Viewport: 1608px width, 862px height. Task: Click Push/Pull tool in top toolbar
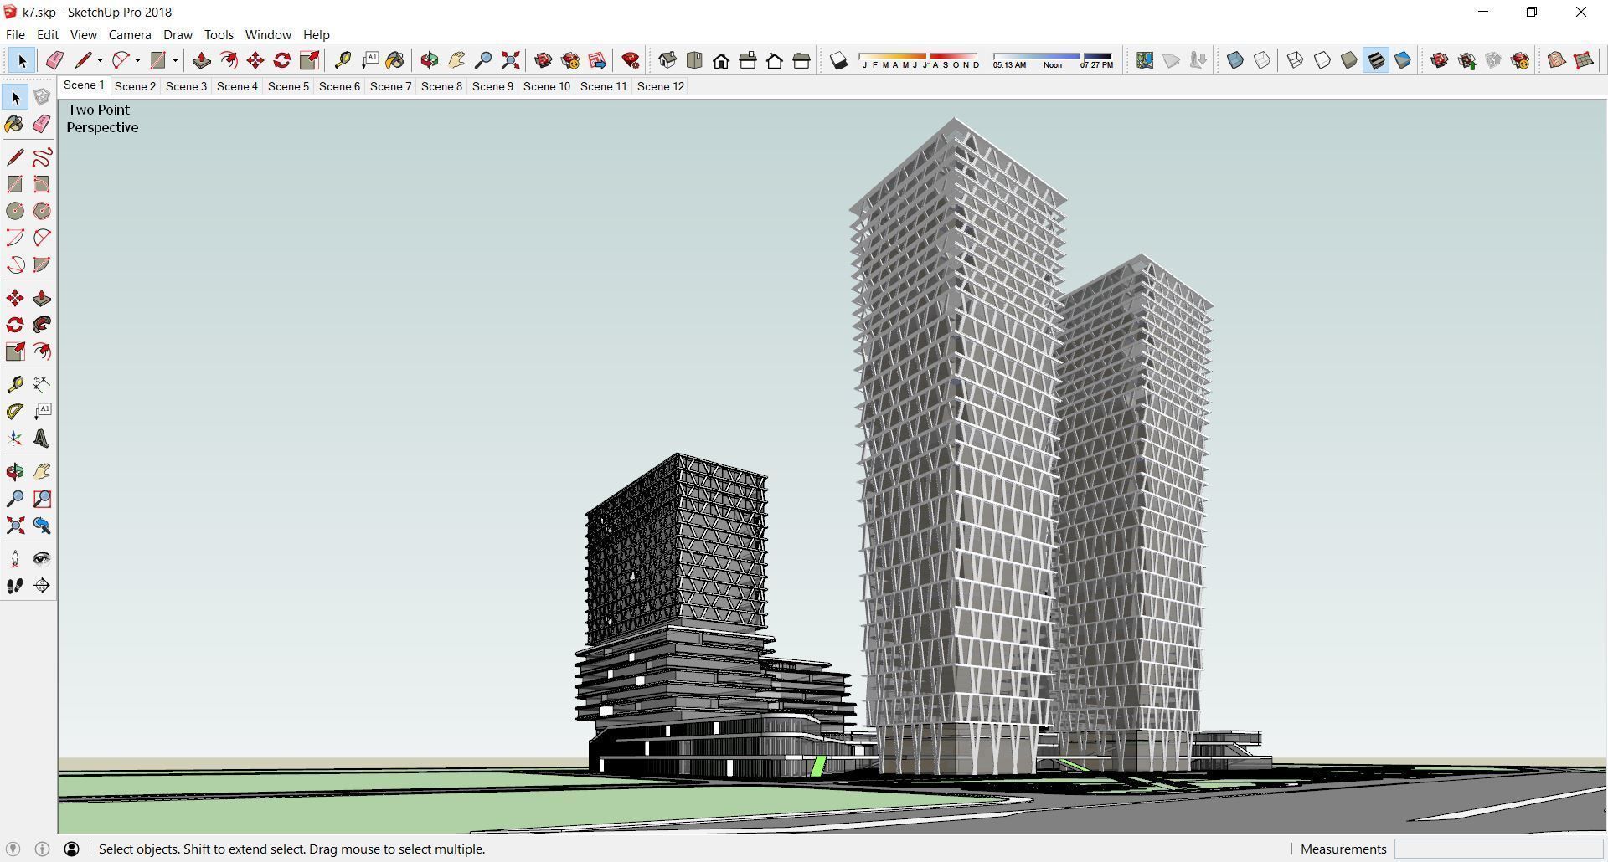[x=202, y=60]
